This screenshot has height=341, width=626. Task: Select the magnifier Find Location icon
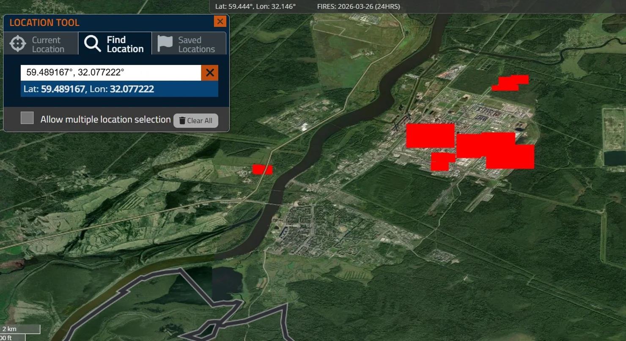tap(92, 44)
